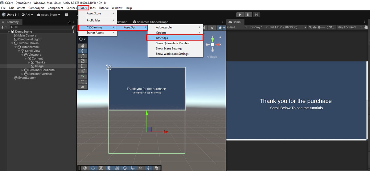Screen dimensions: 370x171
Task: Click the Scene overlay layers icon at top right
Action: tap(220, 28)
